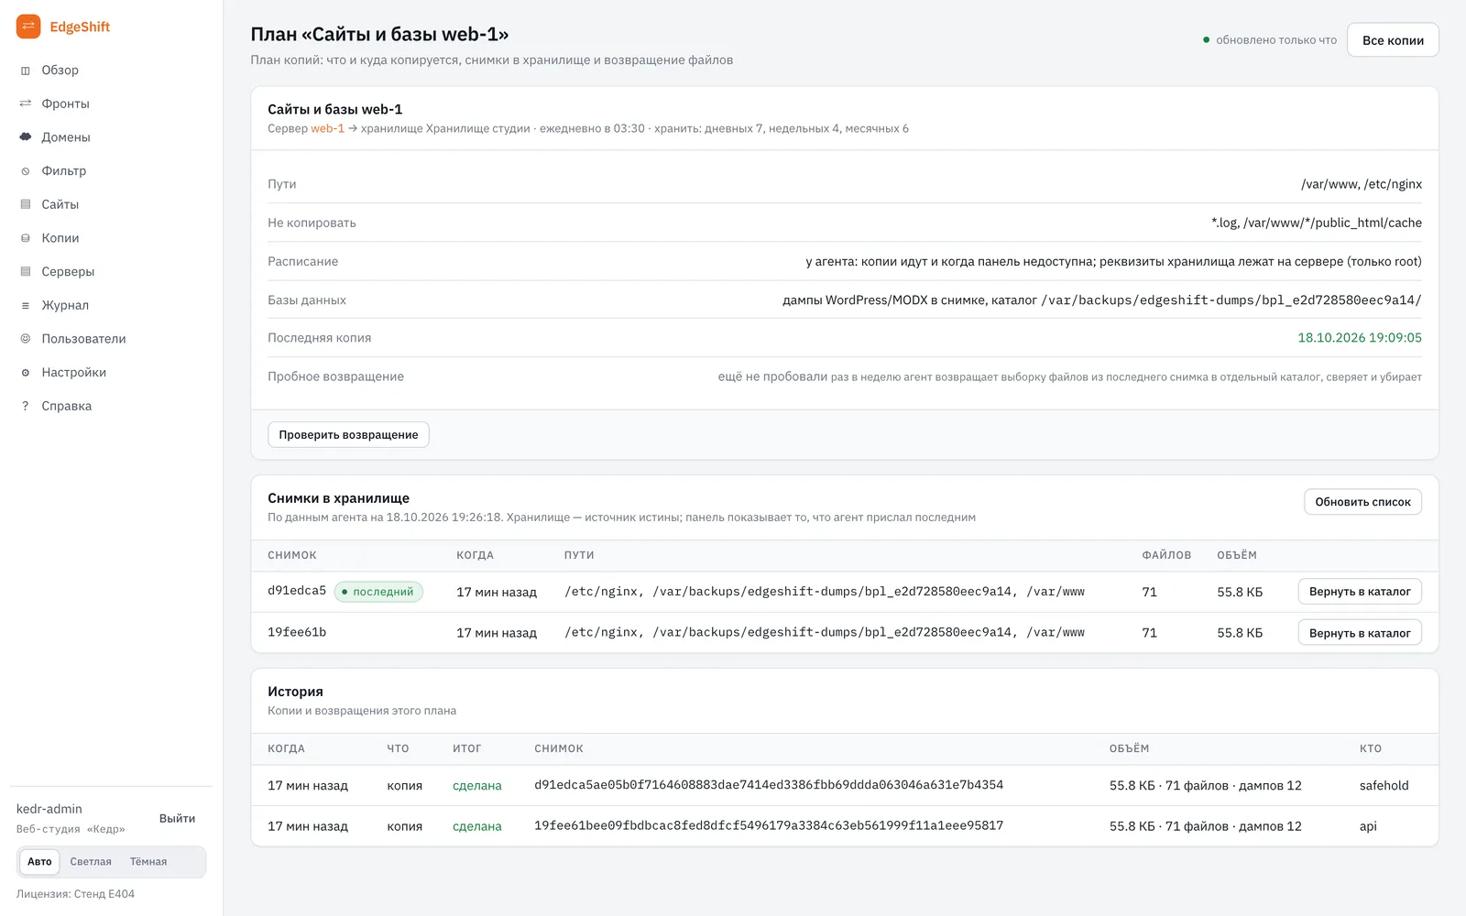Image resolution: width=1466 pixels, height=916 pixels.
Task: Click the ФАЙЛОВ column header
Action: click(1166, 555)
